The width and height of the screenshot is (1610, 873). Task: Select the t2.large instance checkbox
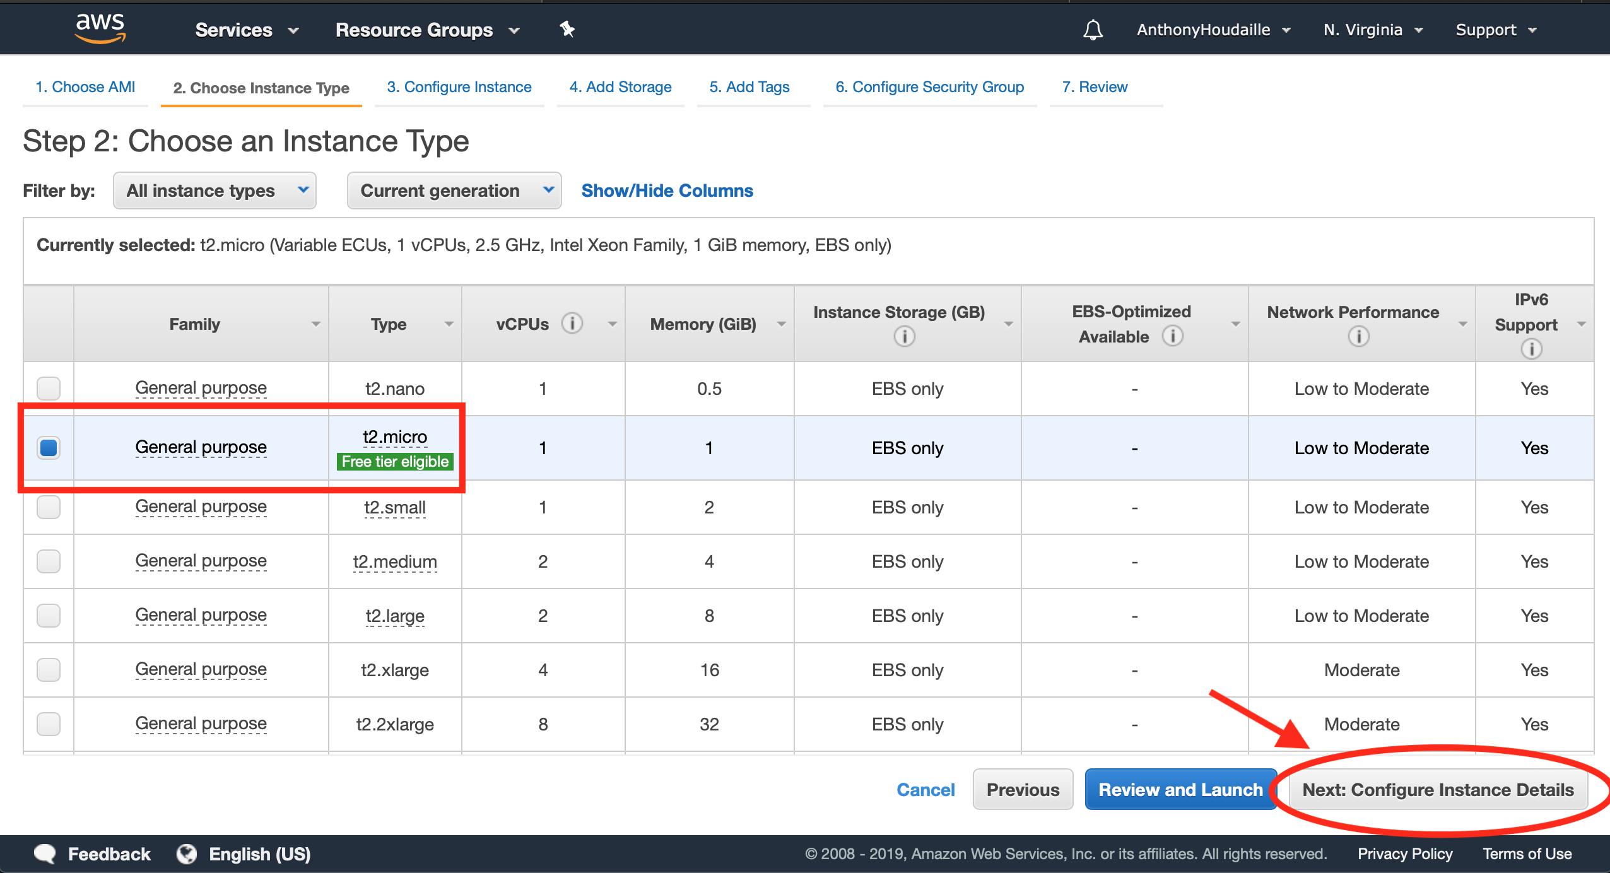[x=49, y=615]
